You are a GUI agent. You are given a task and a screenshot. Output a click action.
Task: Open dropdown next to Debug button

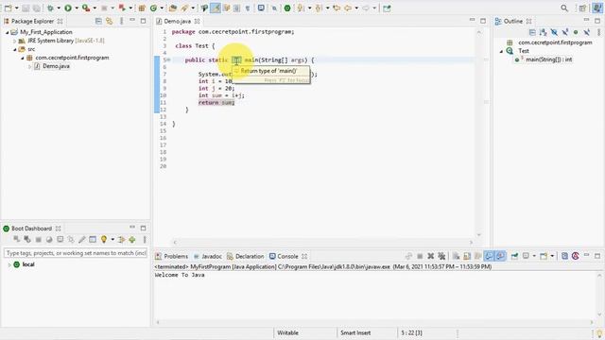pos(59,8)
